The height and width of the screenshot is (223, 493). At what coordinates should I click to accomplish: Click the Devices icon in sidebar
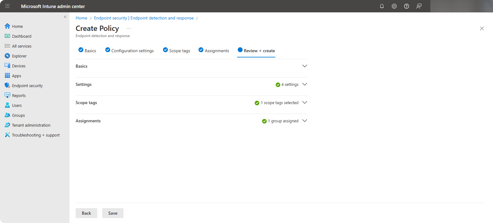pyautogui.click(x=7, y=66)
